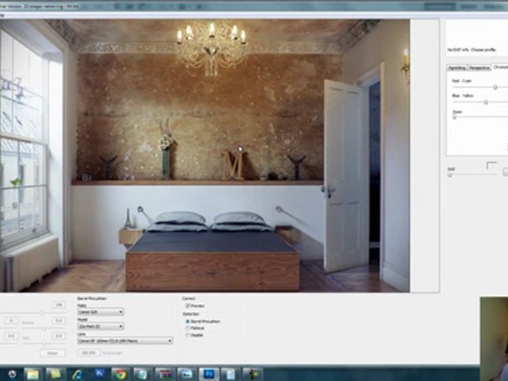508x381 pixels.
Task: Expand the Lens selection dropdown
Action: [124, 341]
